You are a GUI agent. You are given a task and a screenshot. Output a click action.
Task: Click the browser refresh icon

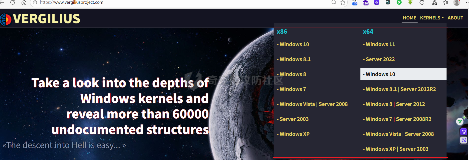pos(12,2)
